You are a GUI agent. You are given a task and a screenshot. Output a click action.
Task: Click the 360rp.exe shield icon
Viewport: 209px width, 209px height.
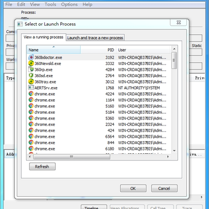(x=31, y=70)
